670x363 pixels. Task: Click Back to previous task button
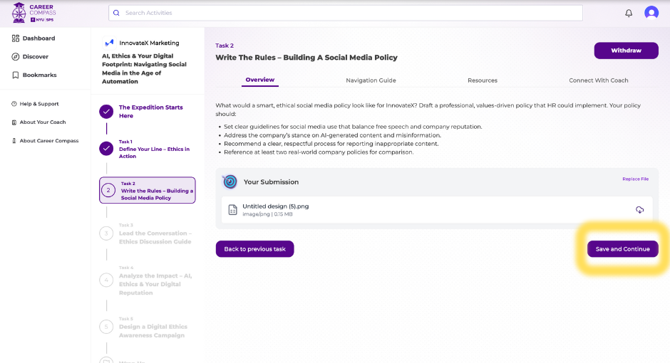tap(254, 249)
